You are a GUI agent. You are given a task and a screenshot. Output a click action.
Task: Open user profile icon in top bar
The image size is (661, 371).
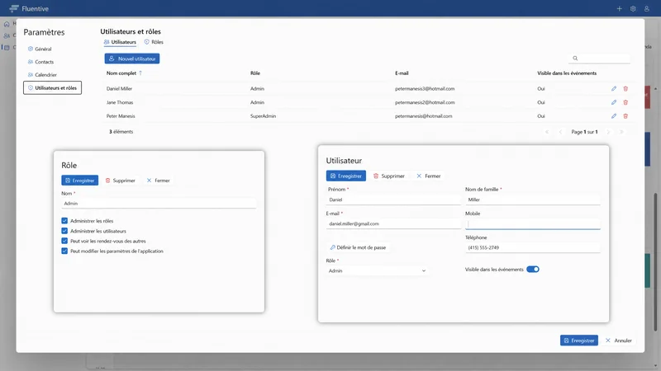tap(647, 8)
